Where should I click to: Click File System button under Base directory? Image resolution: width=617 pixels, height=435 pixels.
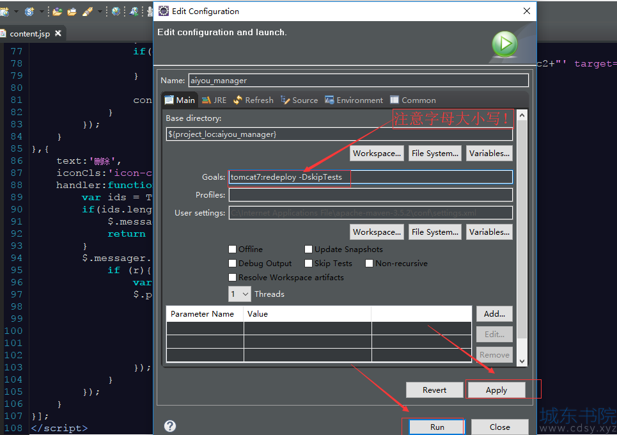(x=435, y=154)
